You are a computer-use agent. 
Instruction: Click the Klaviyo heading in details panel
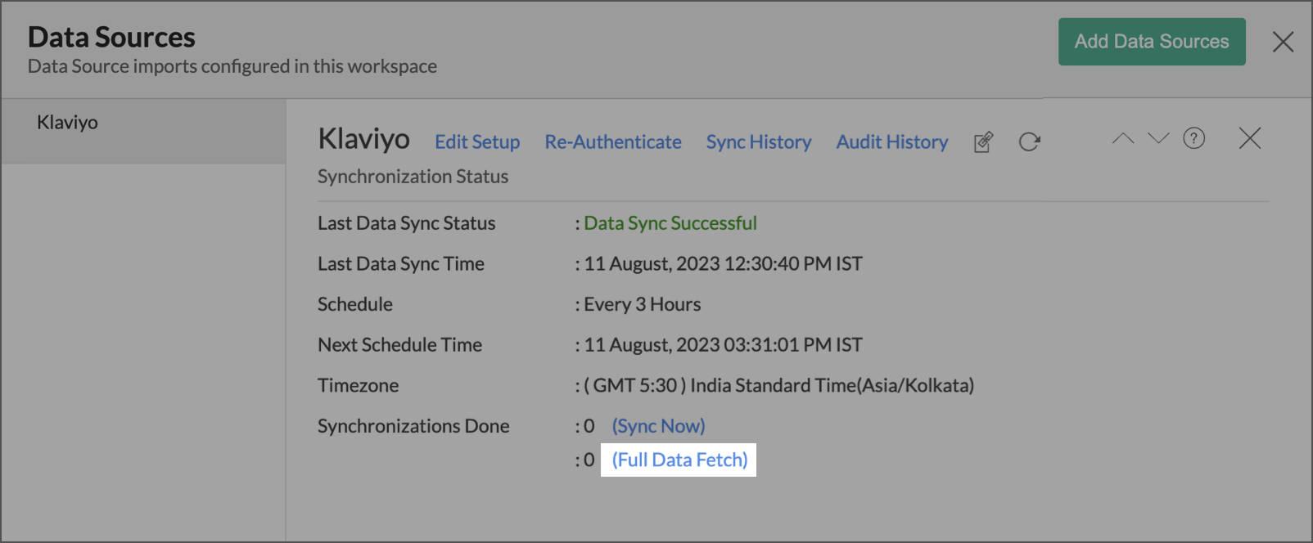(364, 139)
